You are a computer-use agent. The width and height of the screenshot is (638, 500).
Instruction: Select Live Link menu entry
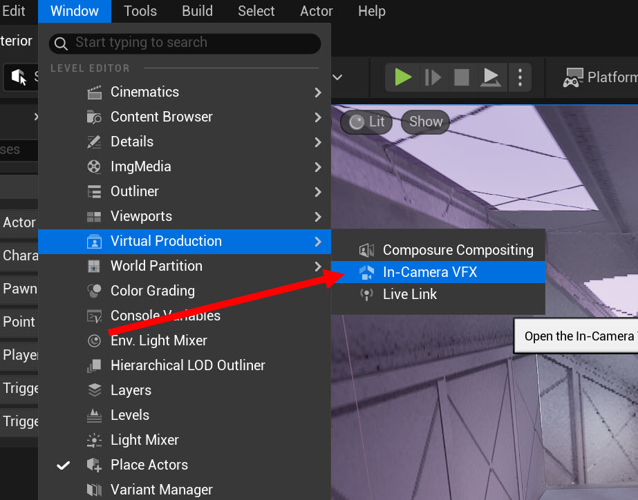(x=438, y=294)
